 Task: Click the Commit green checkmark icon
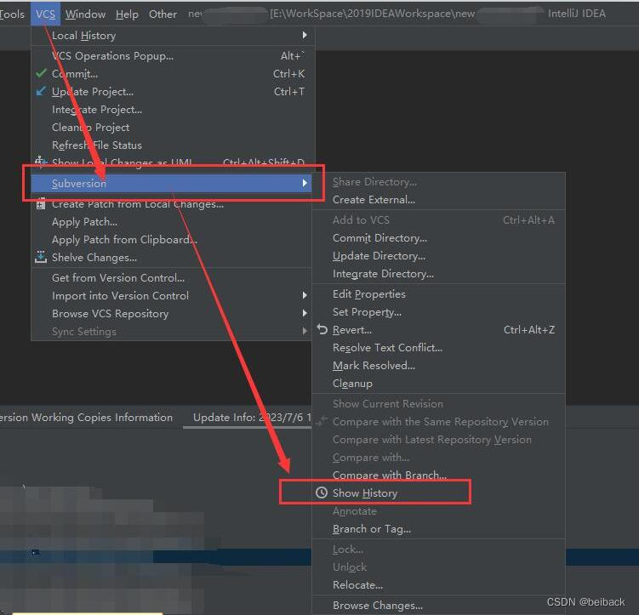(41, 73)
